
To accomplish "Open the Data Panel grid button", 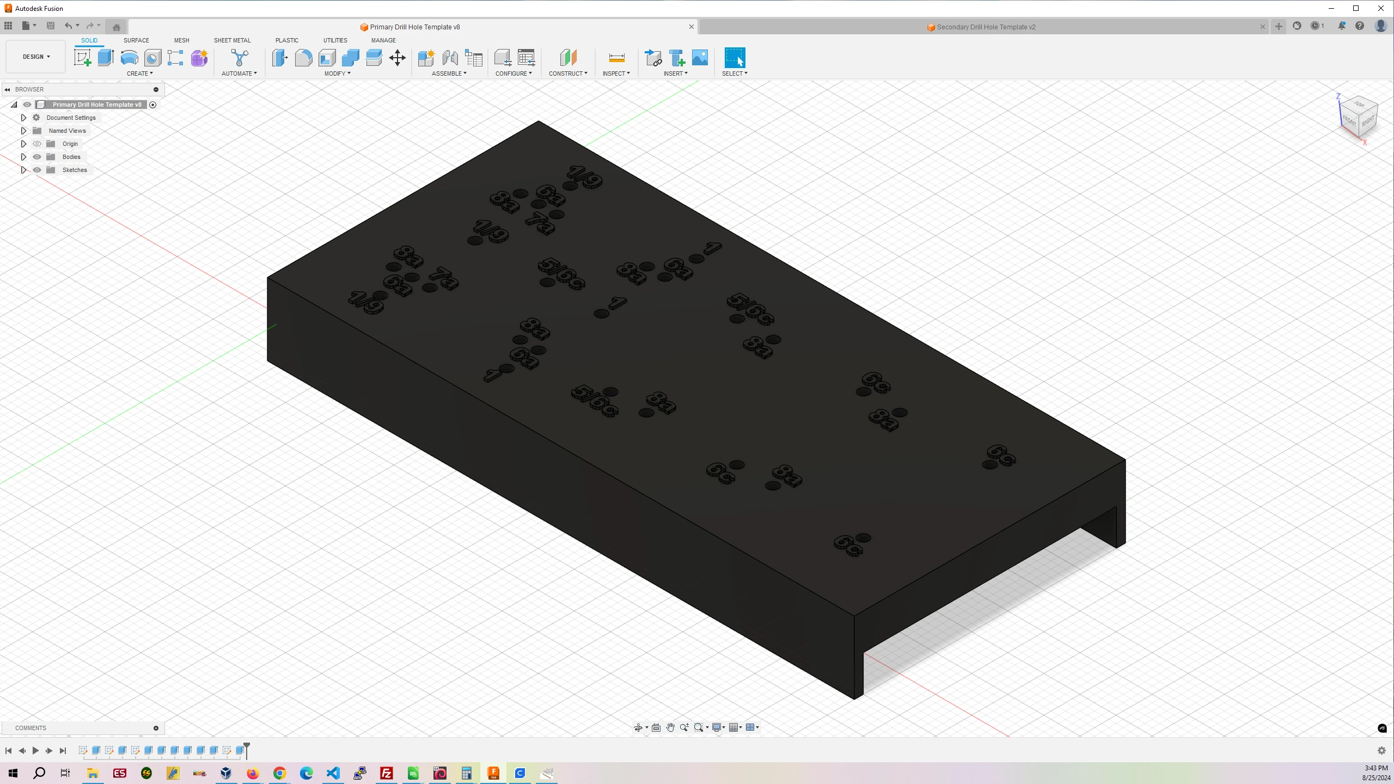I will coord(8,26).
